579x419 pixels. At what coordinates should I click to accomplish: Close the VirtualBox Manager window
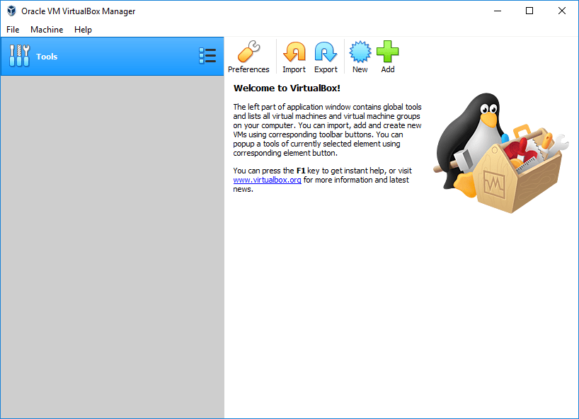click(x=562, y=11)
